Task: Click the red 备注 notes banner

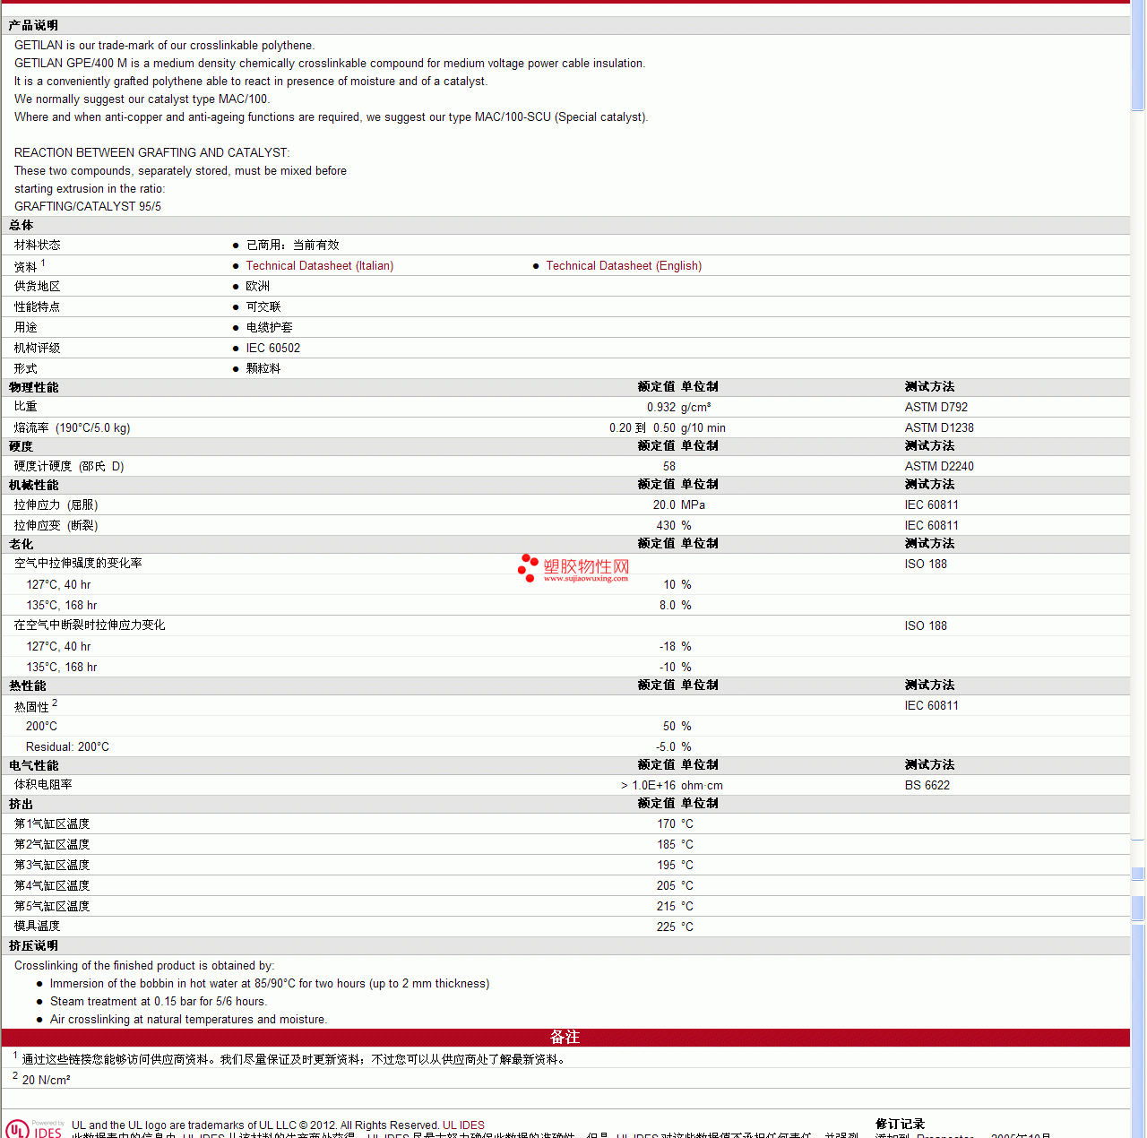Action: [565, 1038]
